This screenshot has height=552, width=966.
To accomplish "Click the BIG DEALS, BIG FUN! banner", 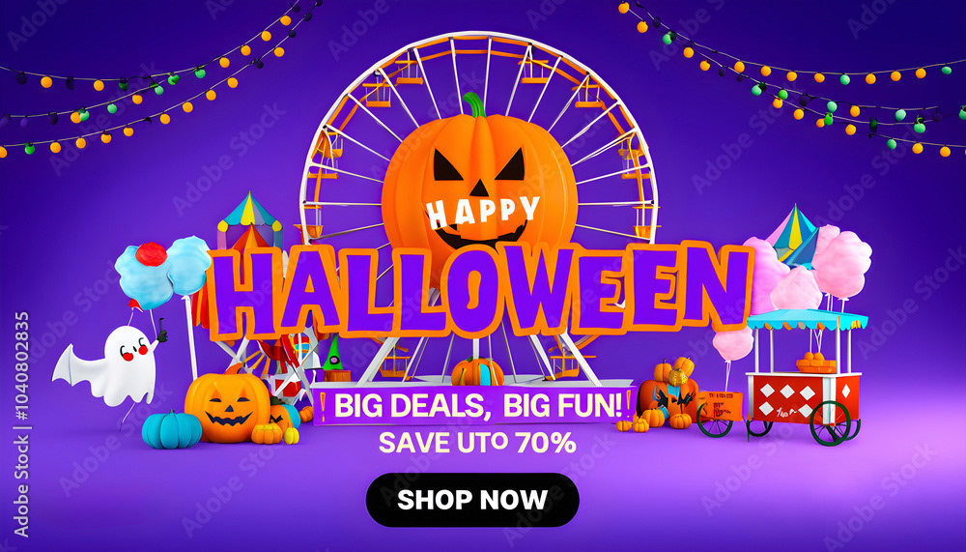I will click(x=473, y=405).
